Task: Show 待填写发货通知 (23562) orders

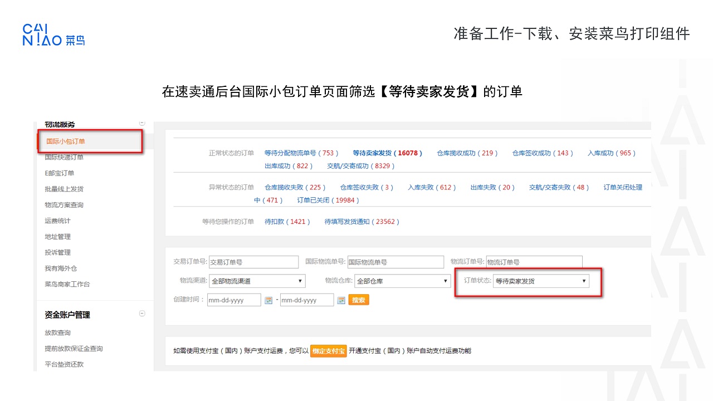Action: [x=362, y=222]
